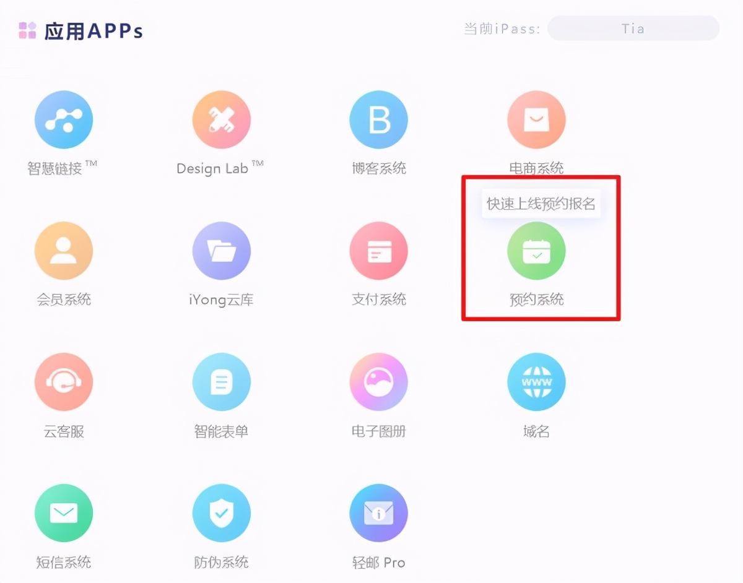Open the 智能表单 form icon
The width and height of the screenshot is (743, 583).
(222, 382)
